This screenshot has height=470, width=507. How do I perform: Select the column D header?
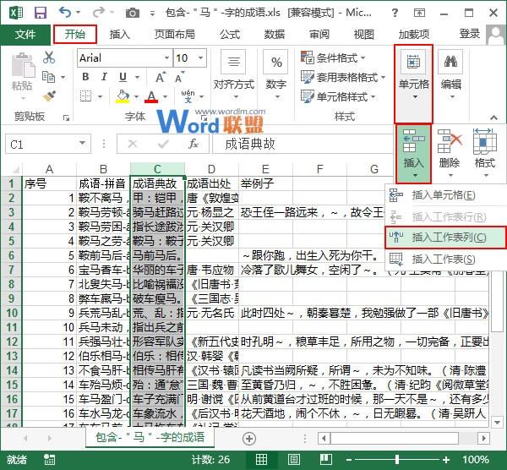pyautogui.click(x=211, y=169)
